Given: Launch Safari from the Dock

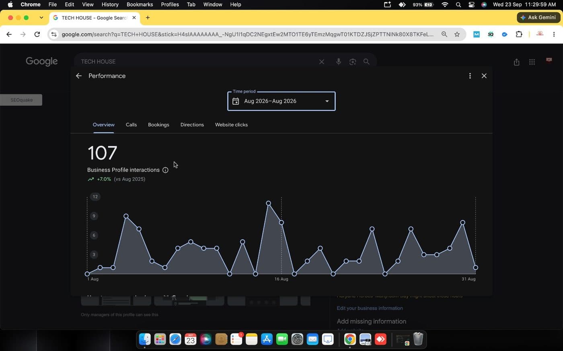Looking at the screenshot, I should click(x=175, y=339).
